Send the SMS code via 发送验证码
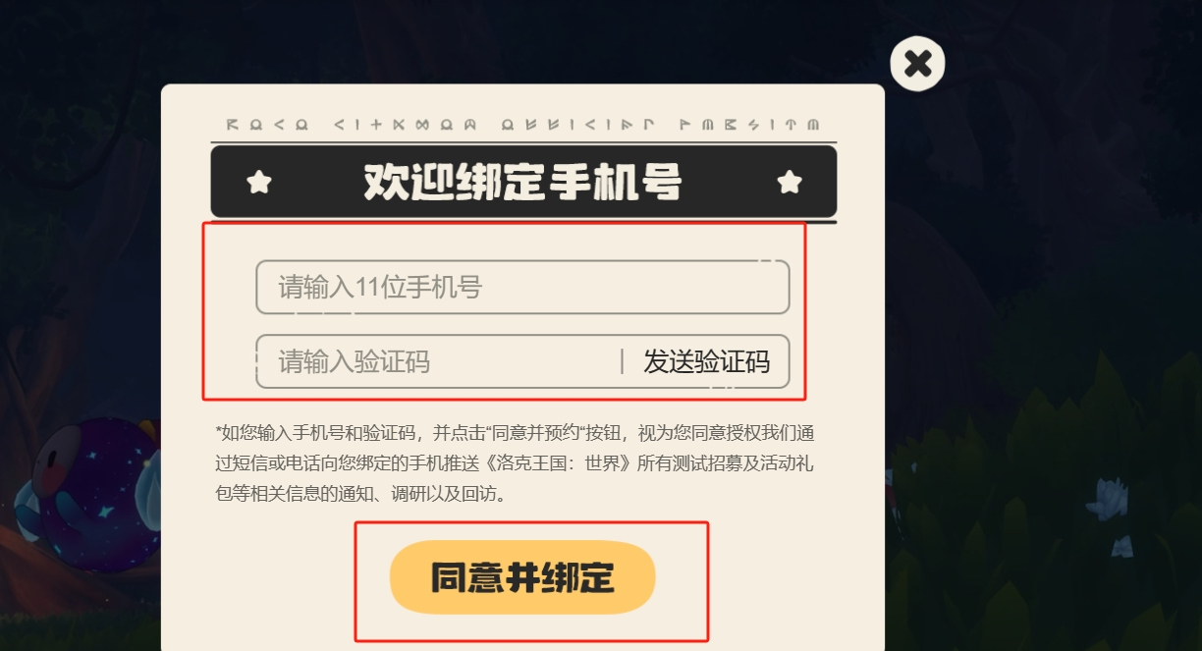Image resolution: width=1202 pixels, height=651 pixels. [x=706, y=361]
